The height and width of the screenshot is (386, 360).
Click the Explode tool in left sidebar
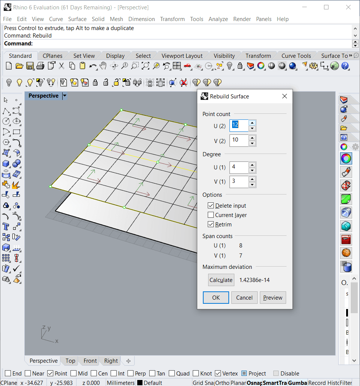[16, 185]
